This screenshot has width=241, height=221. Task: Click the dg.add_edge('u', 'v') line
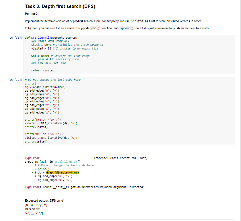(x=43, y=90)
